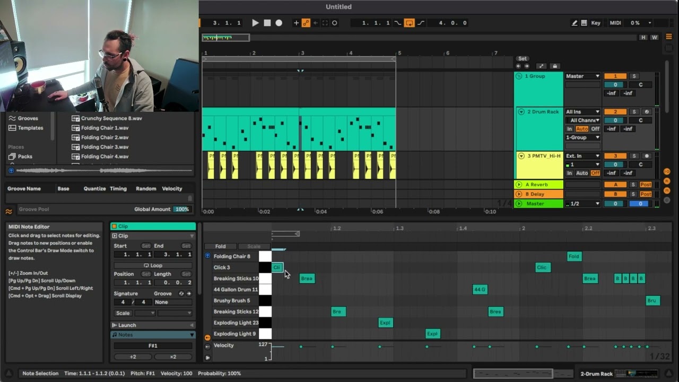Viewport: 679px width, 382px height.
Task: Enable Key Map Mode
Action: [x=596, y=23]
